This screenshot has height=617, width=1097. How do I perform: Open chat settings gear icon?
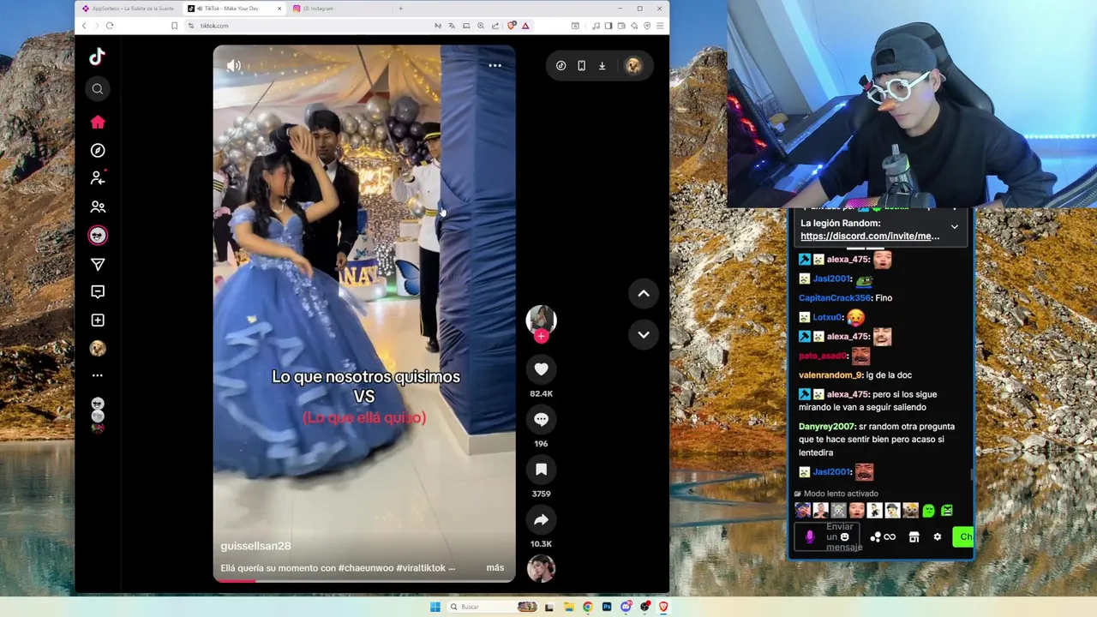[x=938, y=537]
